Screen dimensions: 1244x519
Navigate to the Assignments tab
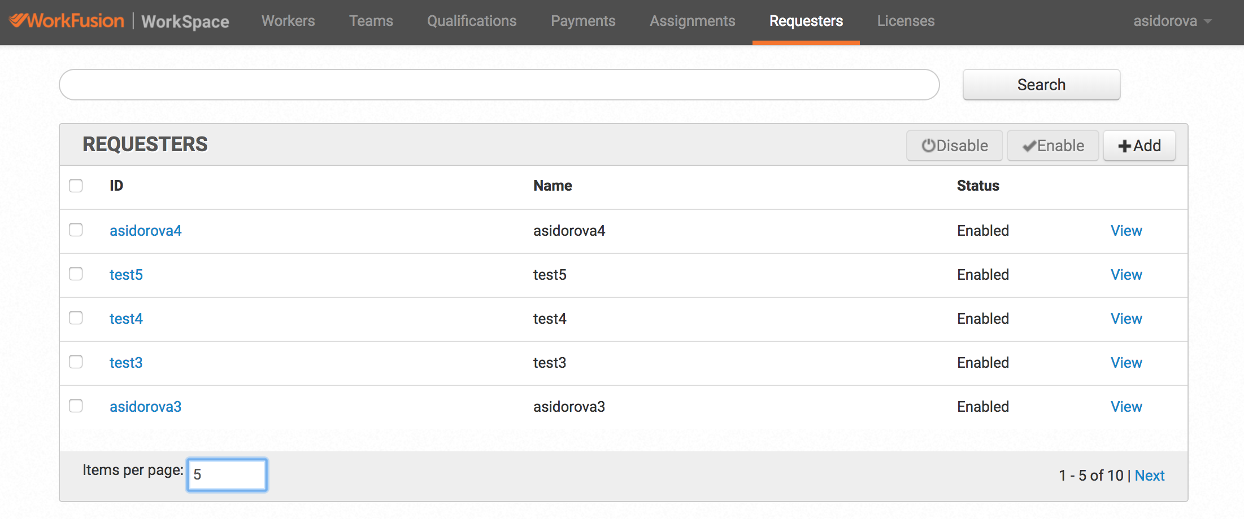pyautogui.click(x=693, y=21)
